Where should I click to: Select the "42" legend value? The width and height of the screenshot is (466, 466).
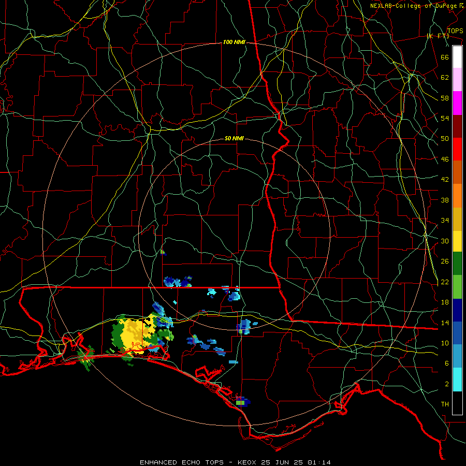(x=445, y=180)
